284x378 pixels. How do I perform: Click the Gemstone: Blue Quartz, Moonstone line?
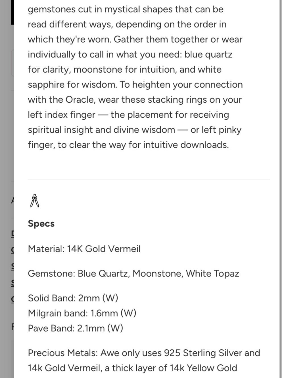(x=133, y=274)
